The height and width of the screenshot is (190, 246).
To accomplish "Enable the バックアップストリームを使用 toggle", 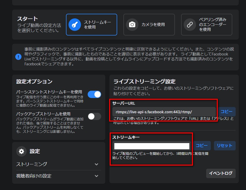I will [x=94, y=116].
